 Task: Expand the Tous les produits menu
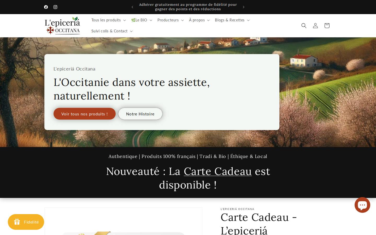coord(108,20)
